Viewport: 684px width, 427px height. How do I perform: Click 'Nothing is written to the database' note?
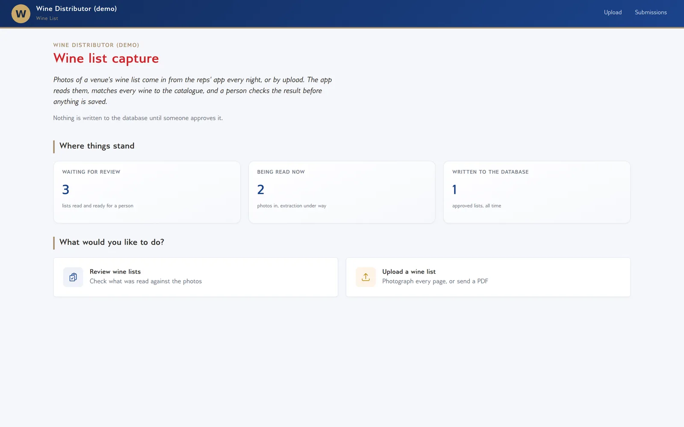coord(138,118)
